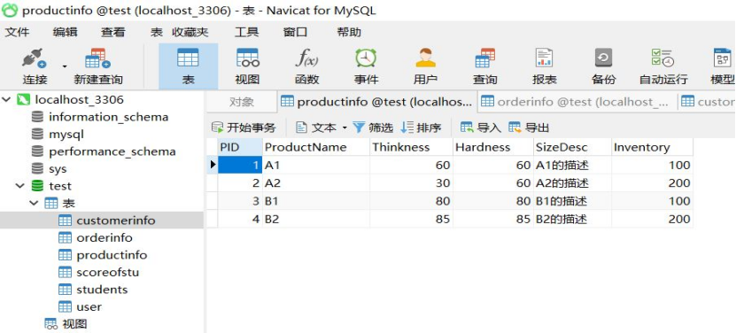Open the 文件 menu

point(17,32)
